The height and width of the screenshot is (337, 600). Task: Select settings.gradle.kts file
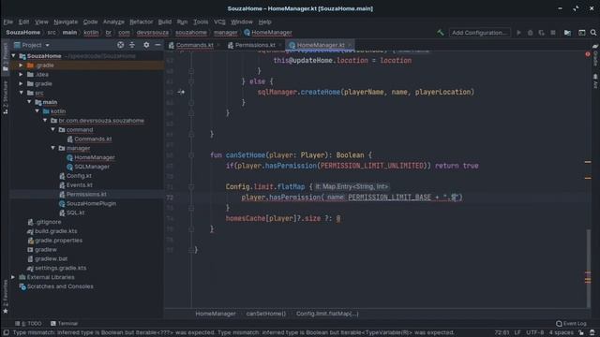[60, 268]
